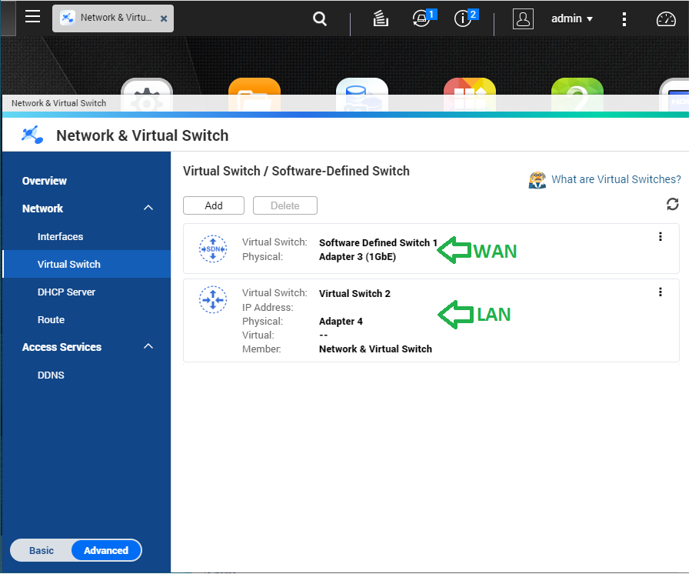Image resolution: width=692 pixels, height=574 pixels.
Task: Open DHCP Server in the sidebar
Action: [x=66, y=292]
